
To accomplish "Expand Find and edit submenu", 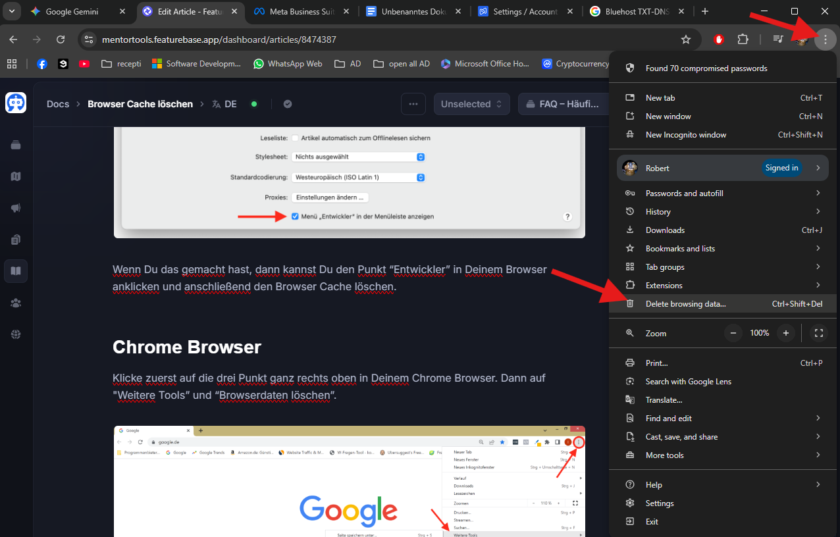I will [723, 418].
